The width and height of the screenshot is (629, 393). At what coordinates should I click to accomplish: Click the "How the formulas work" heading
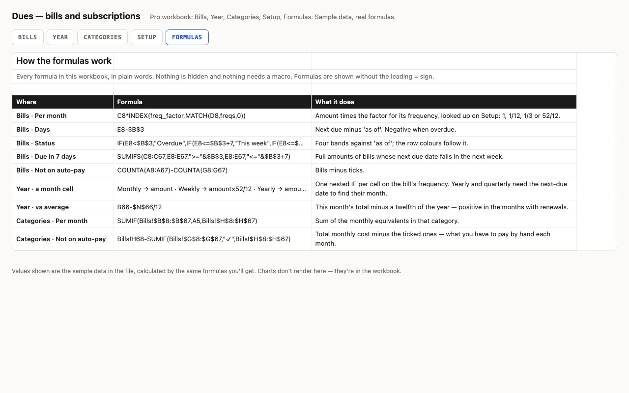point(64,61)
